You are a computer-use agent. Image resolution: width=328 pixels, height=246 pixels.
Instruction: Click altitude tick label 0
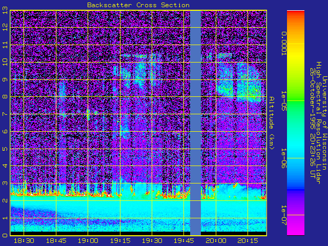tap(5, 235)
